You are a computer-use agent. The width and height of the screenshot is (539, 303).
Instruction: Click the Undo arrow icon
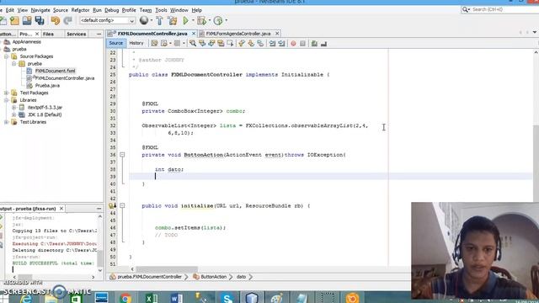56,20
